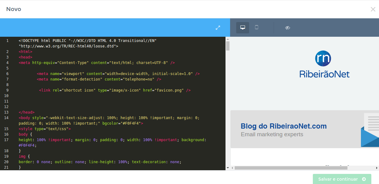Click the <style type="text/css"> line
Viewport: 379px width, 184px height.
click(x=45, y=129)
